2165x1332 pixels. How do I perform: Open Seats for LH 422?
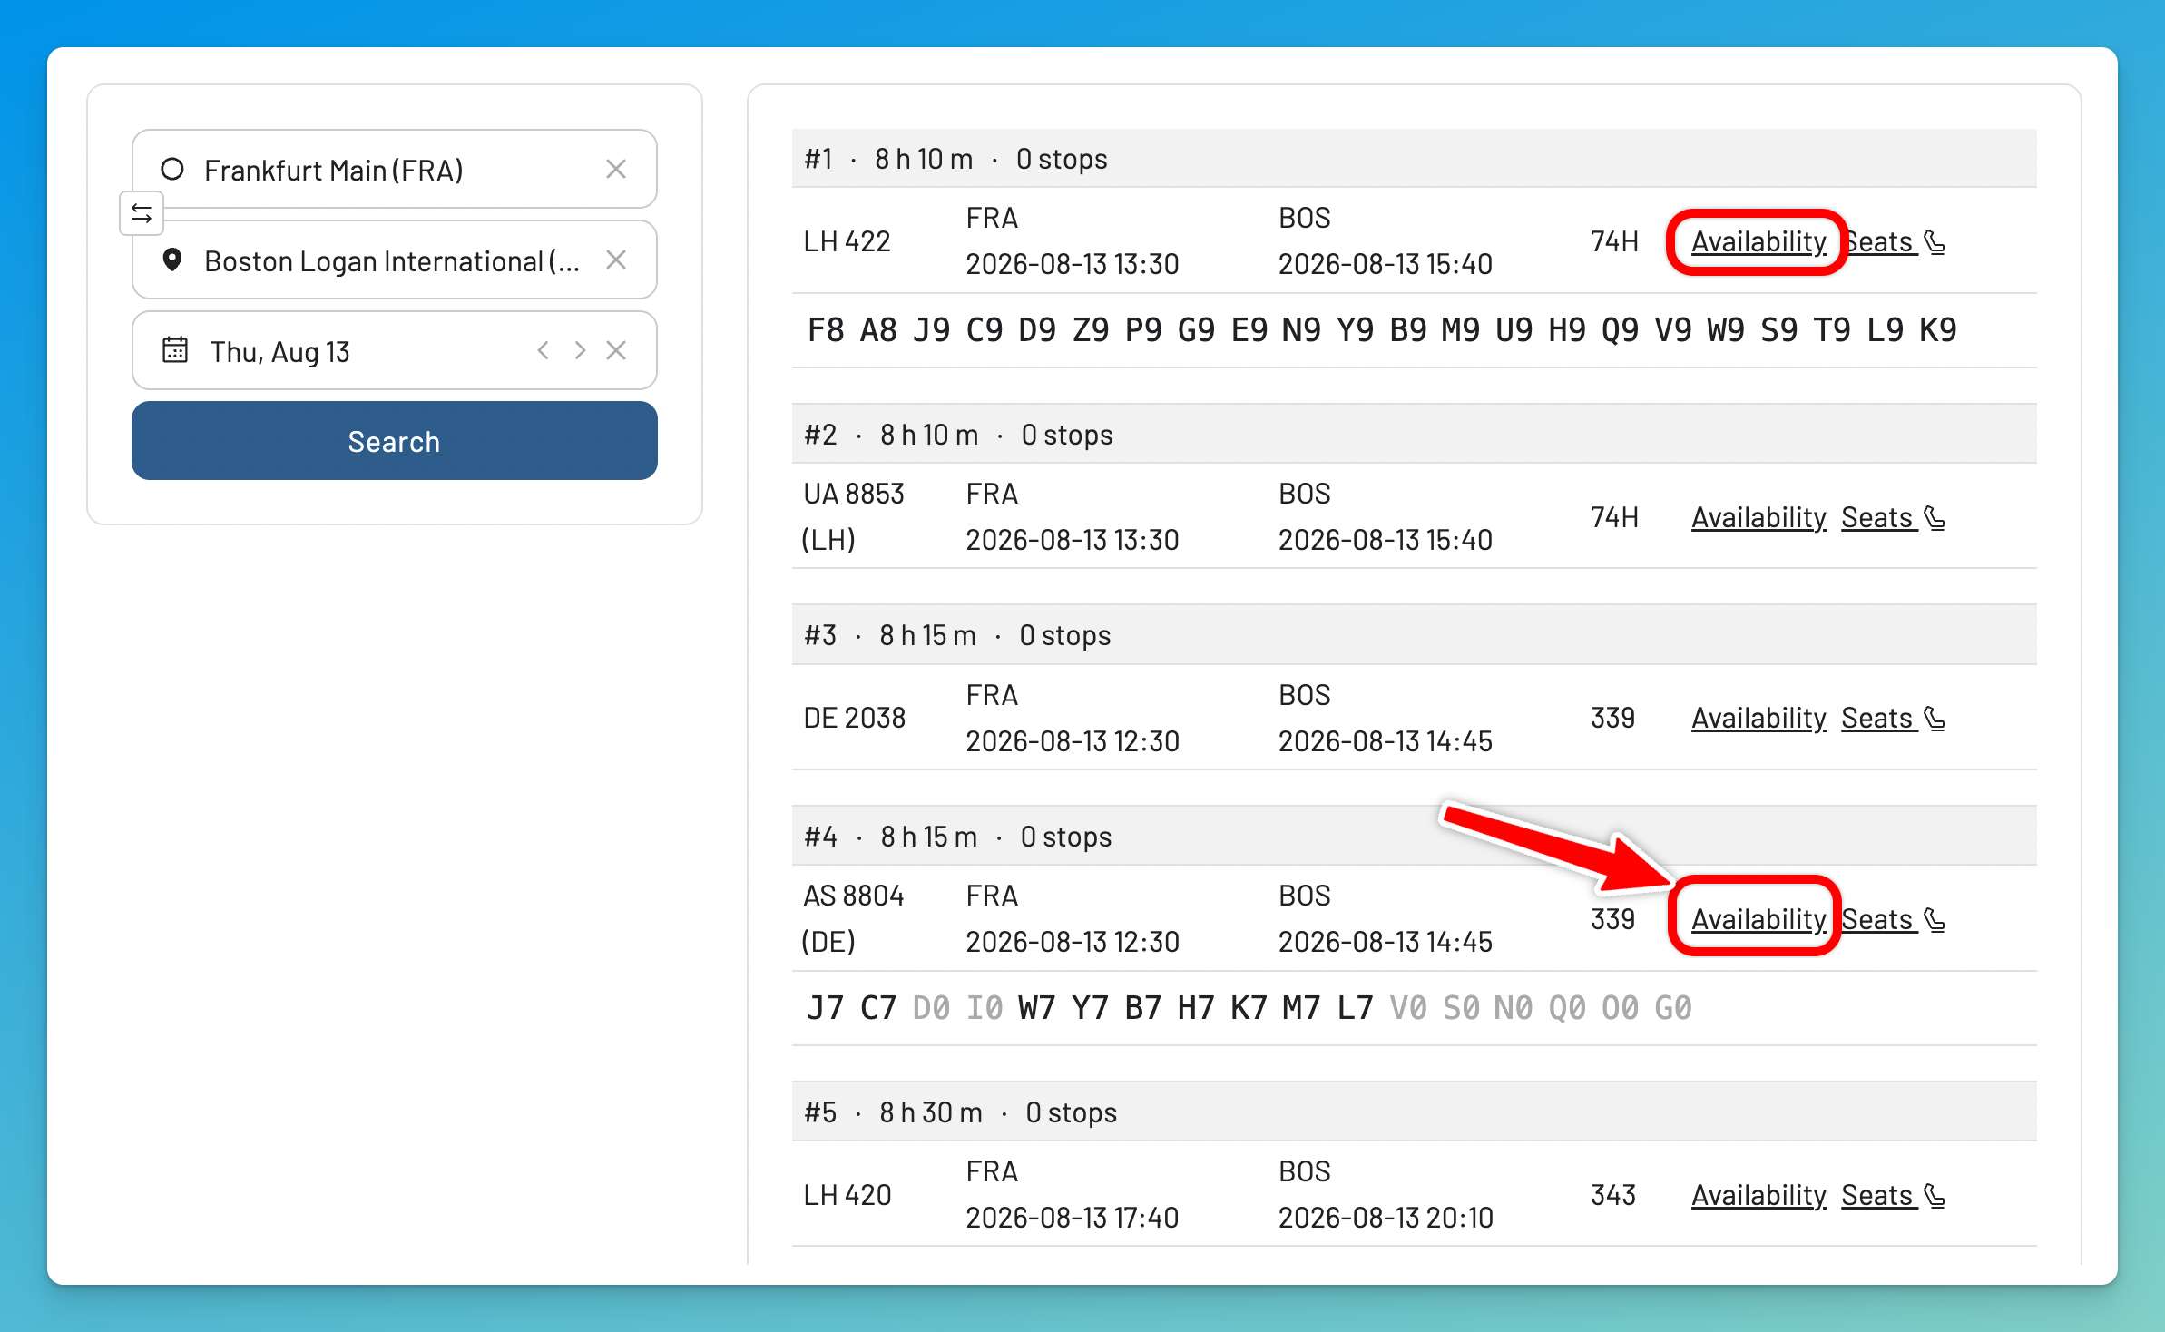coord(1879,241)
